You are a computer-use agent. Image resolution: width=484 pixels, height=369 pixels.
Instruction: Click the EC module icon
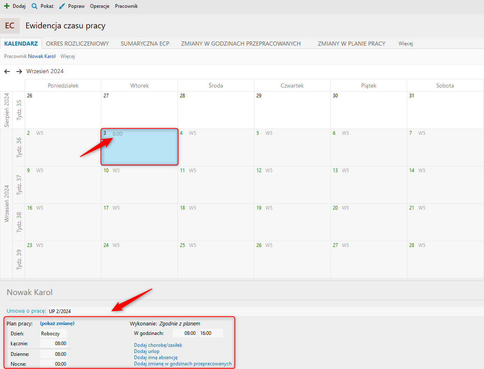(10, 26)
